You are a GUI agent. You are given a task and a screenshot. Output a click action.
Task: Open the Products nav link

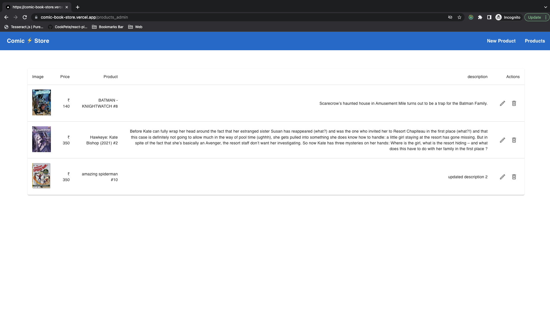535,41
